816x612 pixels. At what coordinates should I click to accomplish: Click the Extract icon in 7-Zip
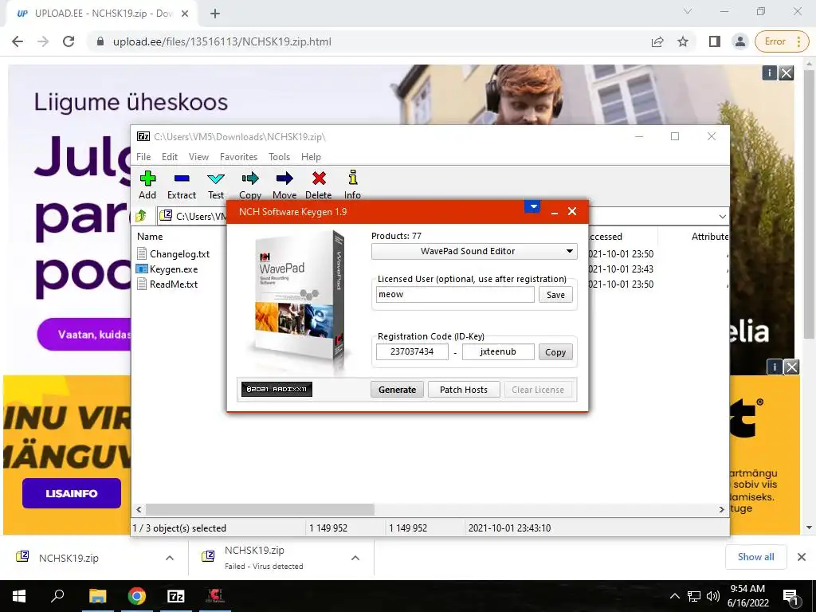182,178
